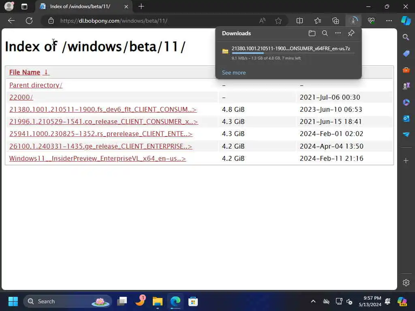415x311 pixels.
Task: Click the download progress bar
Action: pos(293,53)
